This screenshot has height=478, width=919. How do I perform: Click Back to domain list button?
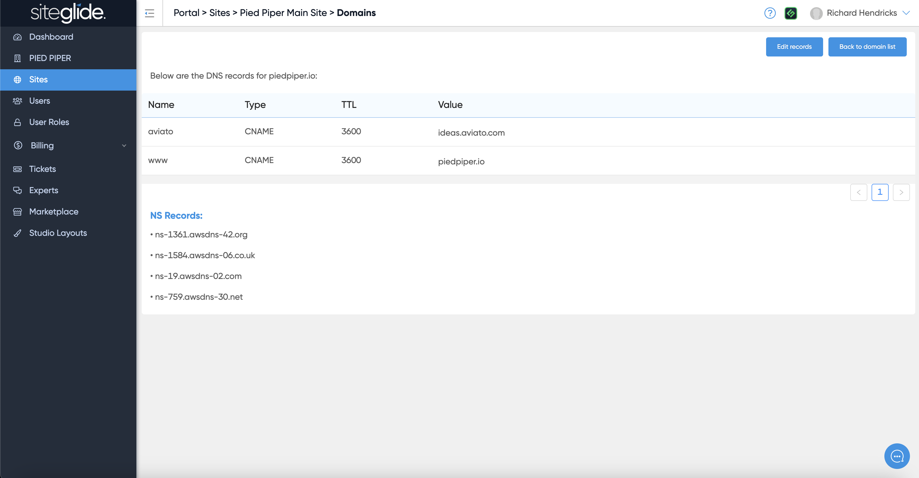867,47
